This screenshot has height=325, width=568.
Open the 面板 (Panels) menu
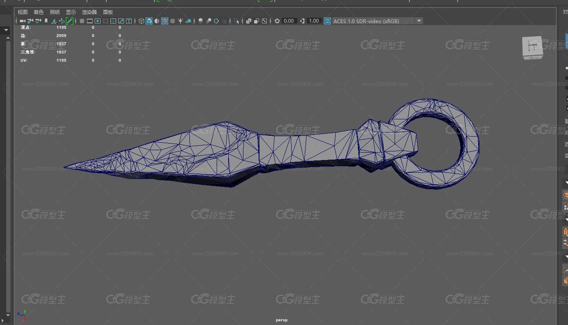tap(108, 12)
